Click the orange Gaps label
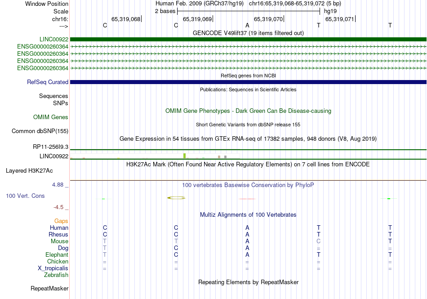 pyautogui.click(x=61, y=221)
